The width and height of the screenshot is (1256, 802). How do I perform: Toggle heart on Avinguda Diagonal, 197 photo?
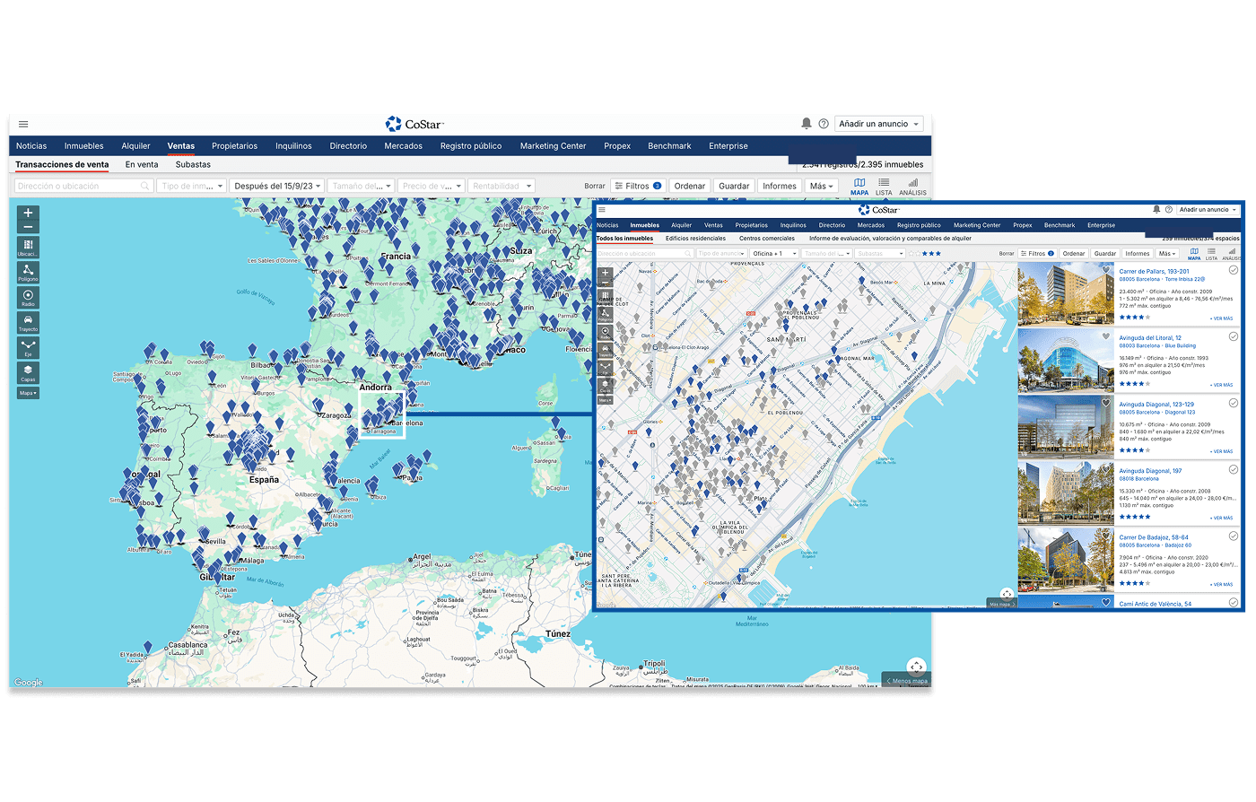(1106, 469)
